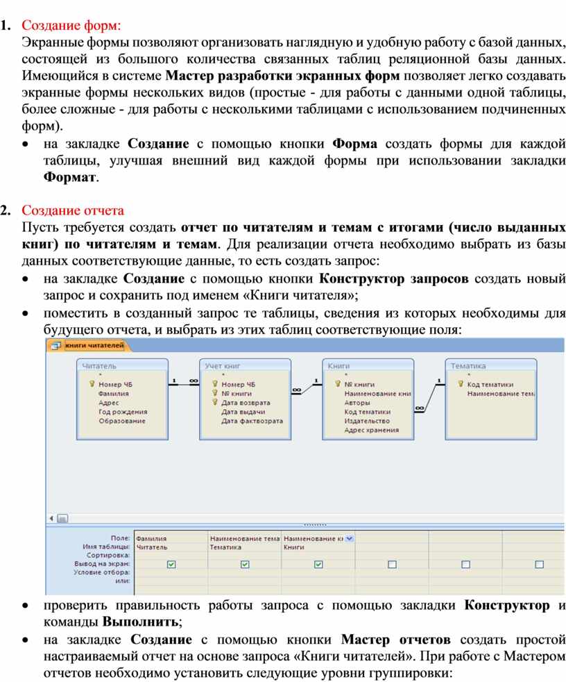Click the key icon beside № книги in Учет книг table
This screenshot has height=682, width=566.
point(214,393)
